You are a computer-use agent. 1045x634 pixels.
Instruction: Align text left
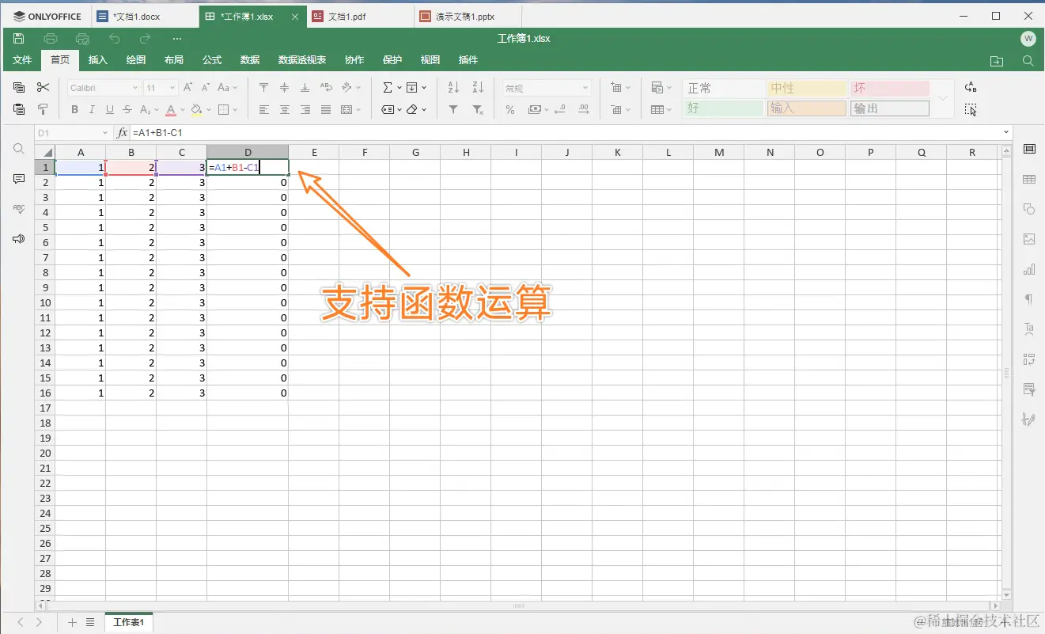(x=264, y=109)
